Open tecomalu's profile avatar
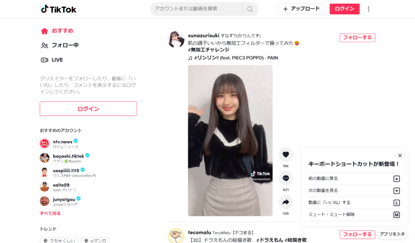 click(x=176, y=235)
